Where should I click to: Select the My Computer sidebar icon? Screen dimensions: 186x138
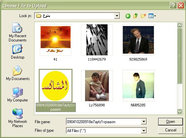tap(18, 95)
